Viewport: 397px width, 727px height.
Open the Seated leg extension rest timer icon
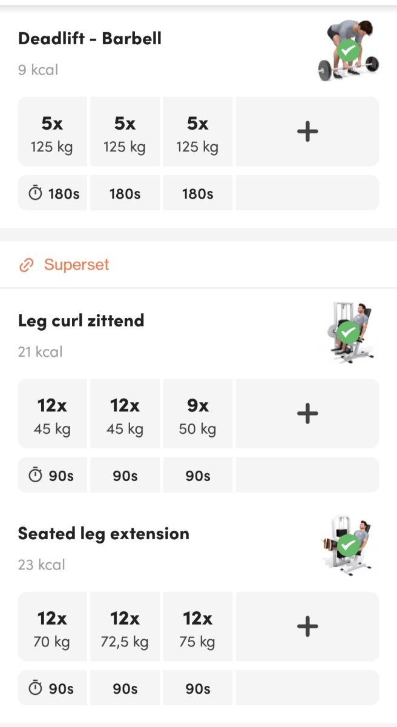click(36, 688)
